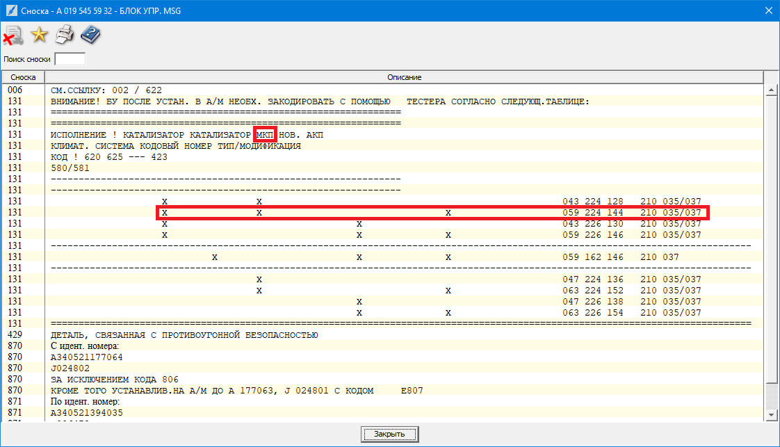Click the ident number row A340521177064
The width and height of the screenshot is (780, 447).
(87, 357)
